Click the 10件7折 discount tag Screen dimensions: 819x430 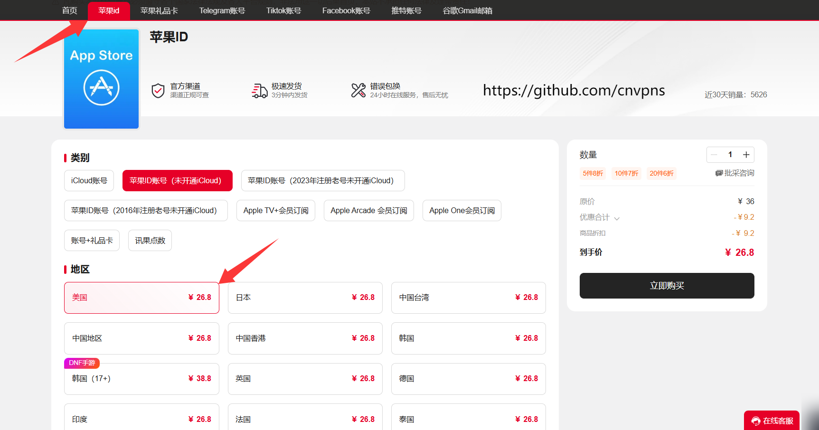coord(626,173)
